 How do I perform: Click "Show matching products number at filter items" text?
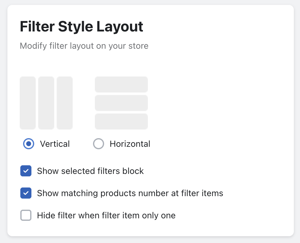click(130, 193)
